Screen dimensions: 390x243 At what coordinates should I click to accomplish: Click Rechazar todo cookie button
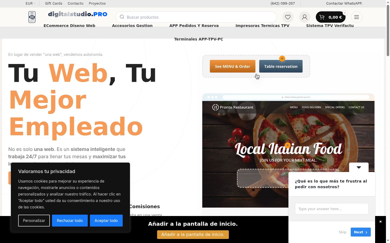70,221
